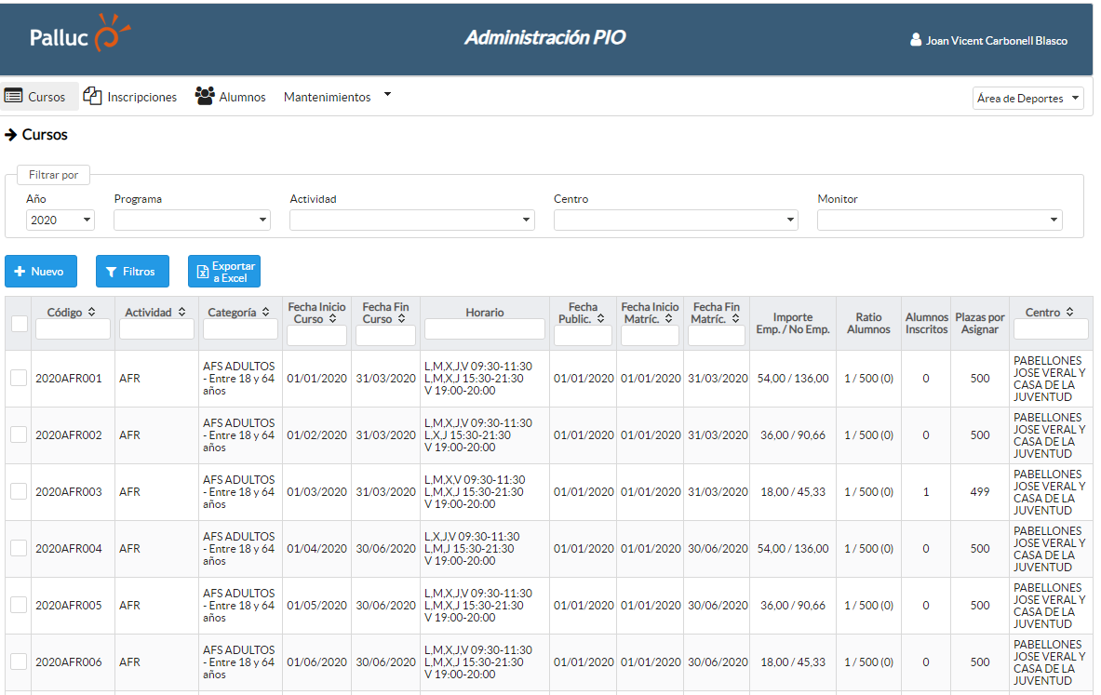Sort by Categoría column arrows
The width and height of the screenshot is (1101, 695).
(266, 313)
